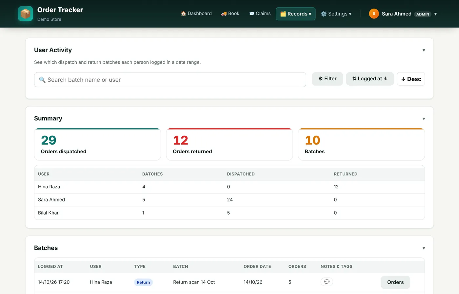The width and height of the screenshot is (459, 294).
Task: Click the 29 Orders dispatched card
Action: pyautogui.click(x=97, y=144)
